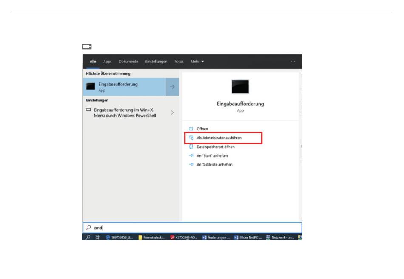
Task: Choose Als Administrator ausführen
Action: (x=219, y=138)
